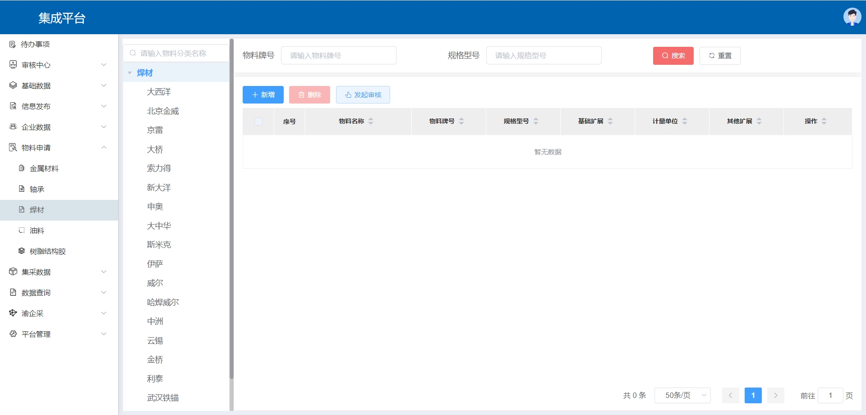Click the 渝企采 sidebar icon
866x415 pixels.
[x=13, y=313]
